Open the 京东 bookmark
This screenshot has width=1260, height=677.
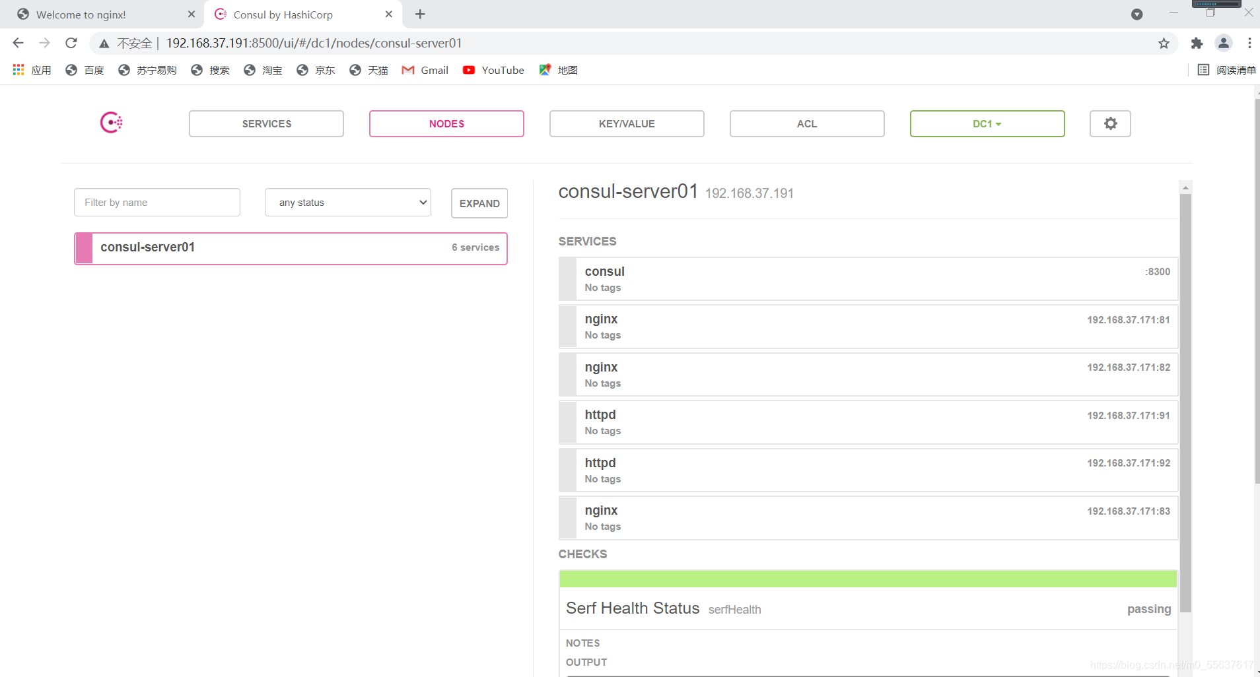316,70
